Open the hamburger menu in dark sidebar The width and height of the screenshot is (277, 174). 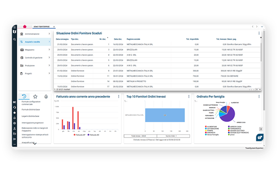coord(14,27)
